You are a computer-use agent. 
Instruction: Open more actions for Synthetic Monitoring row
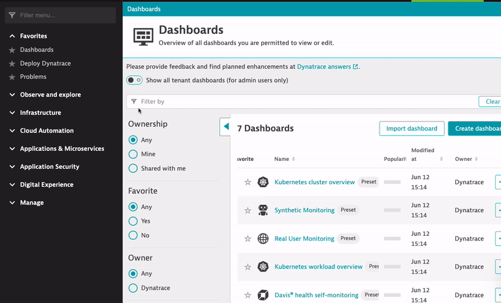[x=498, y=210]
